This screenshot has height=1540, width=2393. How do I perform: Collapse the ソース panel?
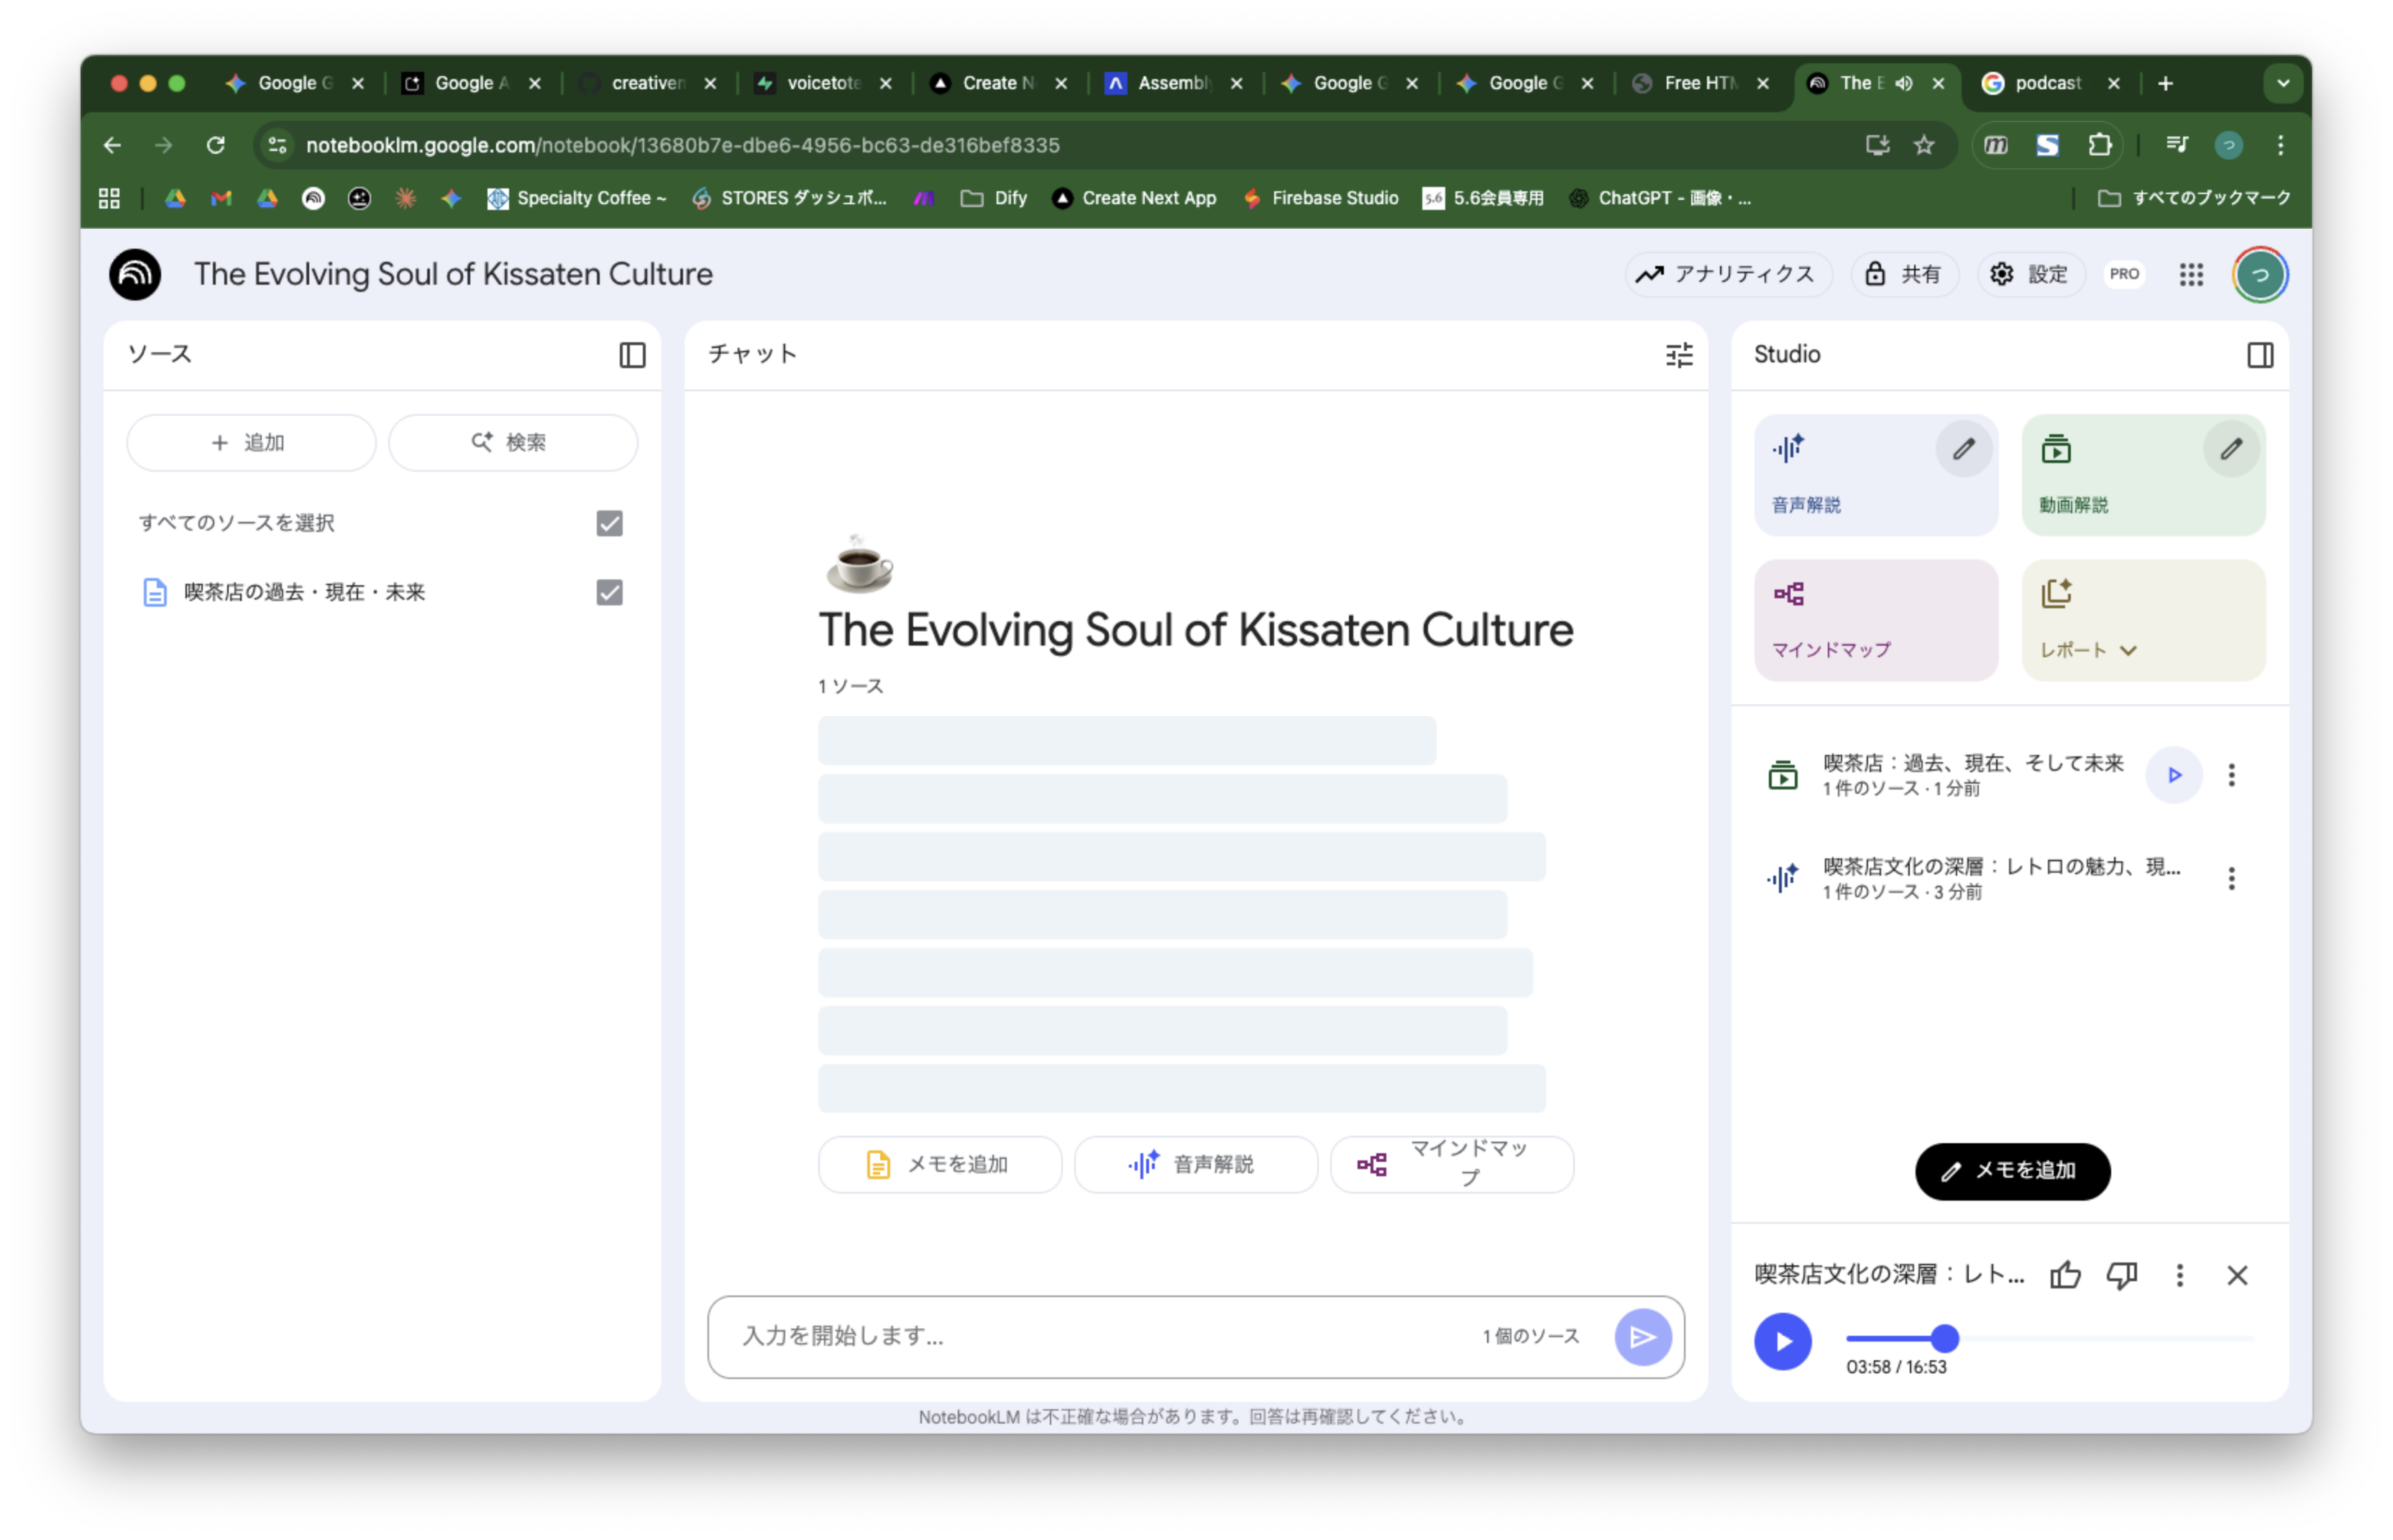tap(632, 355)
